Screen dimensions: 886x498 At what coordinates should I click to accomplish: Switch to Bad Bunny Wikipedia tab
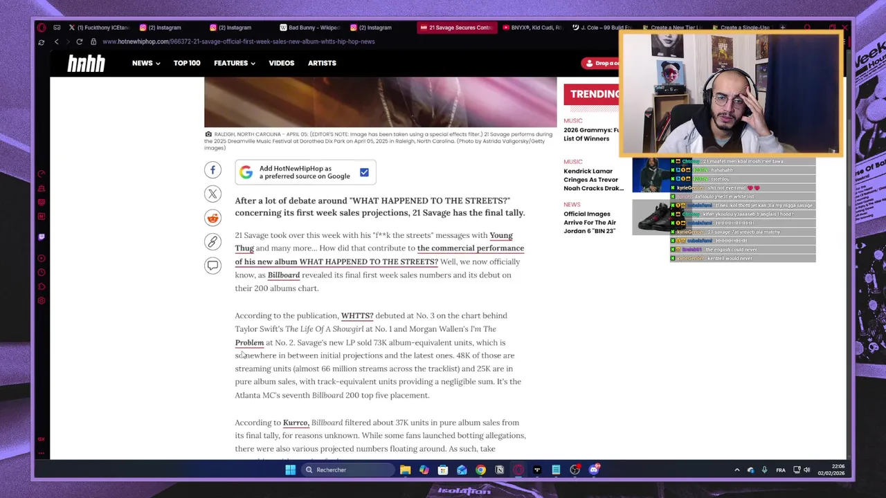[x=309, y=28]
